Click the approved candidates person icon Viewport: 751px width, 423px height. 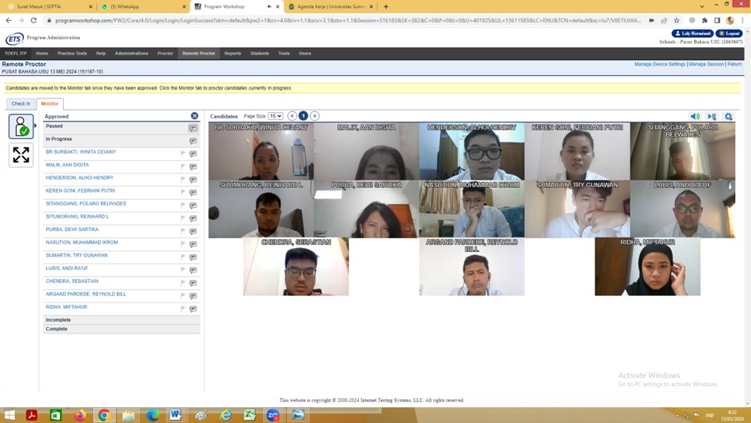pos(21,126)
